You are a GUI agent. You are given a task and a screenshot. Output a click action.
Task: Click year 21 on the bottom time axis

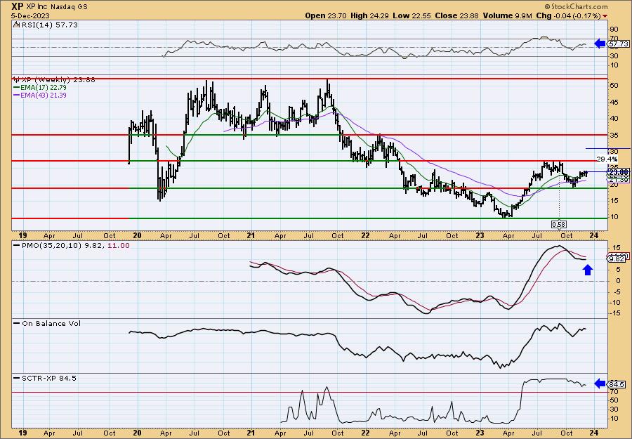click(251, 433)
